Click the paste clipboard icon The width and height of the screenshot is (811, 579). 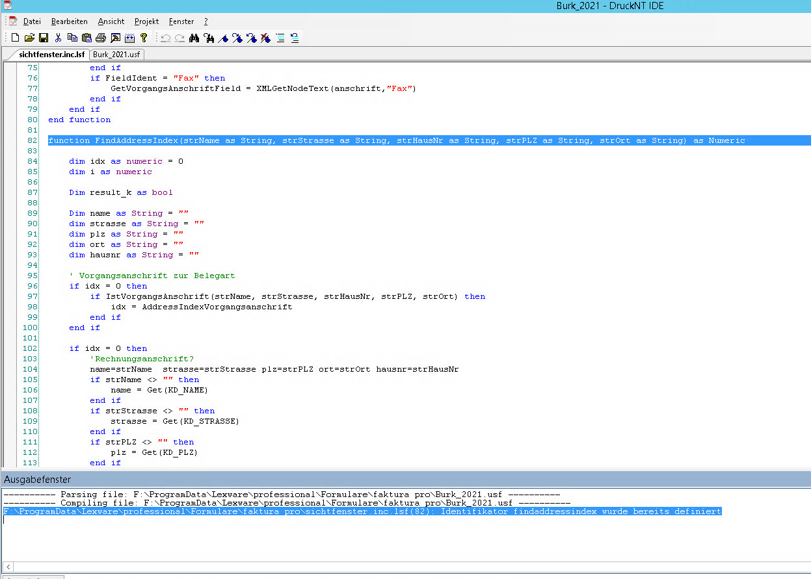(86, 38)
